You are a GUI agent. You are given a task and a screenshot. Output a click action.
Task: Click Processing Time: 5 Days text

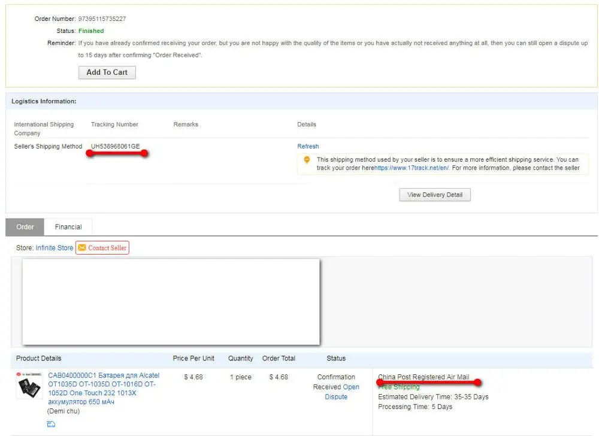(x=415, y=407)
